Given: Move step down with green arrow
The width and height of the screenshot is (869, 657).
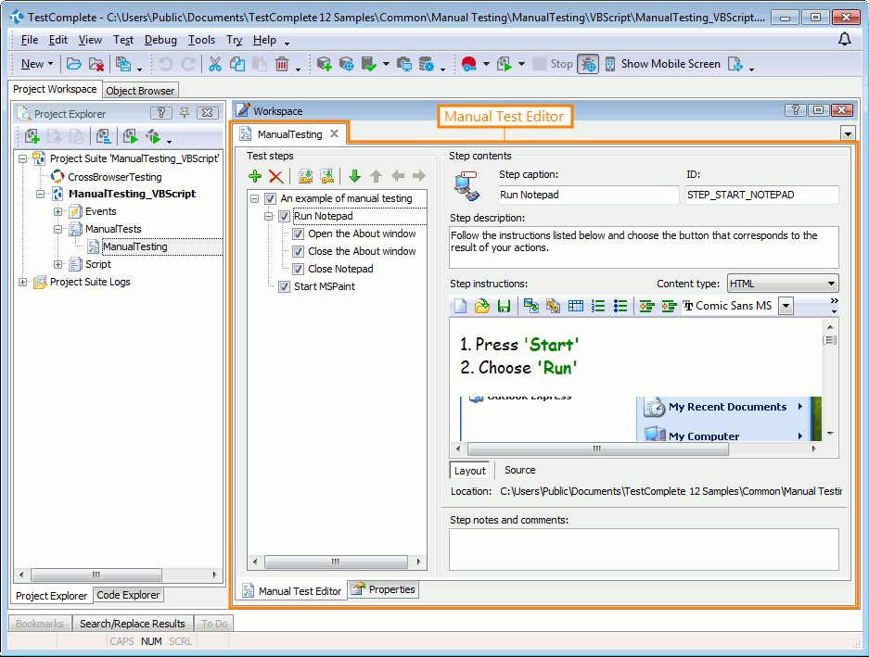Looking at the screenshot, I should tap(354, 176).
